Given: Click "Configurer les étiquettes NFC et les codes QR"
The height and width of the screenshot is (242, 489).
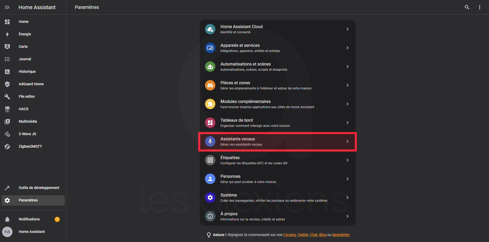Looking at the screenshot, I should coord(254,163).
